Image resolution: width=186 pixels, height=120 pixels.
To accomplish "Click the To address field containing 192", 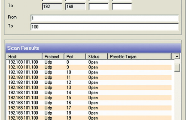I will coord(52,7).
